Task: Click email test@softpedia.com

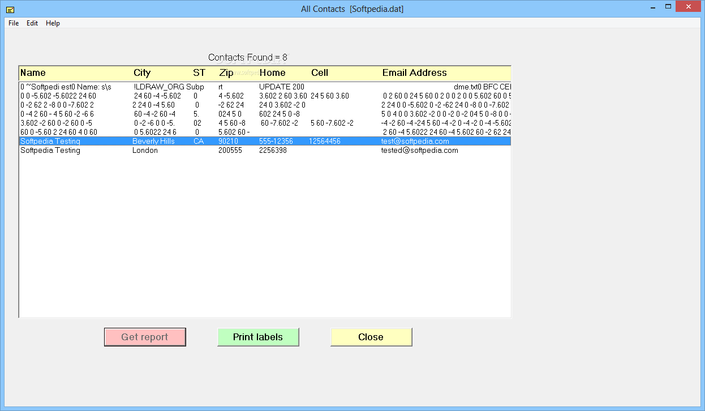Action: click(415, 141)
